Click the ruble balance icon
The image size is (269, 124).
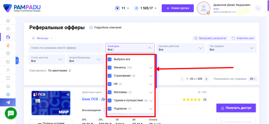[136, 8]
